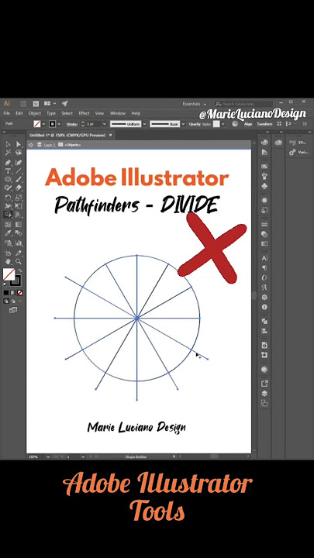Select the Paintbrush tool
Screen dimensions: 314x558
(19, 179)
